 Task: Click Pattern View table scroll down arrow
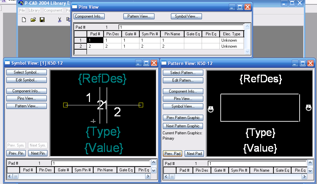point(310,171)
